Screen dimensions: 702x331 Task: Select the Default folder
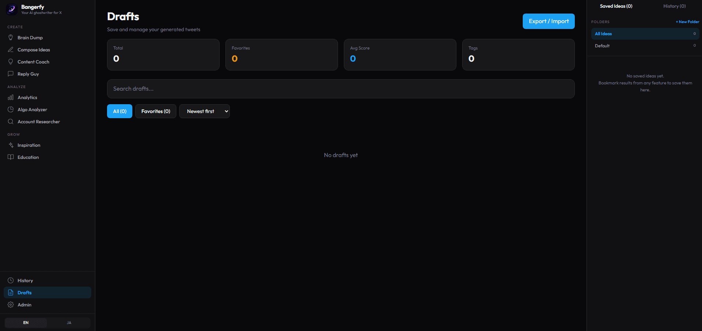coord(602,46)
